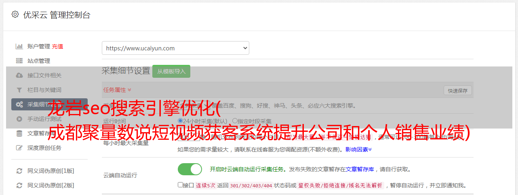This screenshot has width=518, height=195.
Task: Open 账户管理 in the sidebar
Action: click(39, 46)
